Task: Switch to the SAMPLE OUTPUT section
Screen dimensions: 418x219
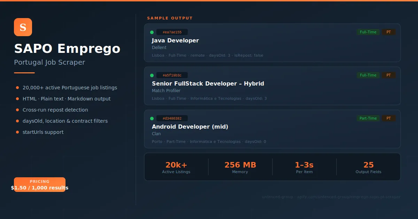Action: coord(170,18)
